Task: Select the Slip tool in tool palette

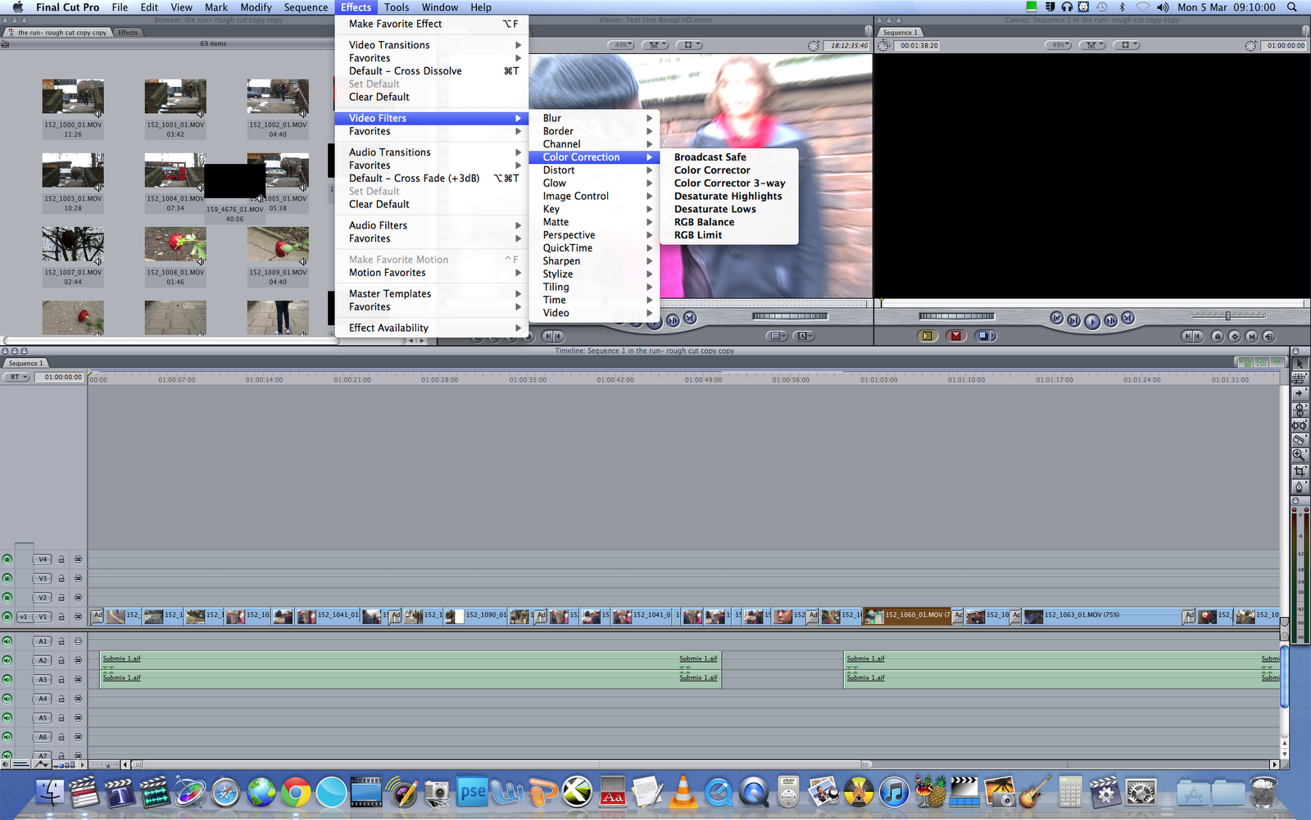Action: (1300, 424)
